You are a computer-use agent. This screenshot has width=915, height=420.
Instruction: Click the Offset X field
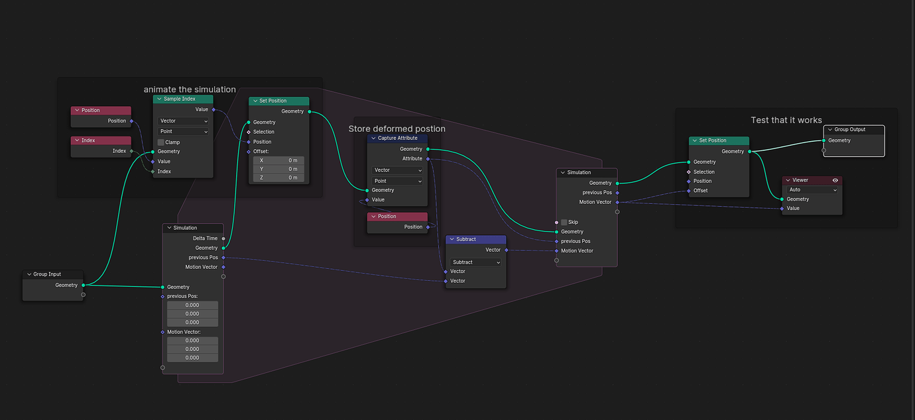279,160
